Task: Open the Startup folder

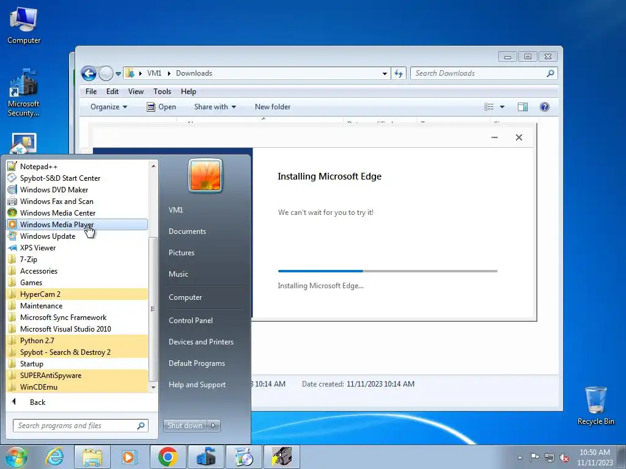Action: point(77,363)
